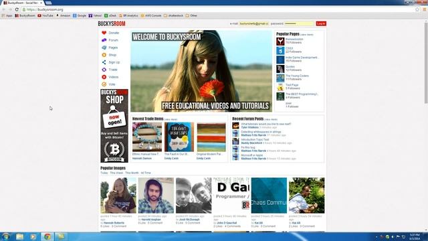Click the Pages sidebar icon

click(104, 48)
